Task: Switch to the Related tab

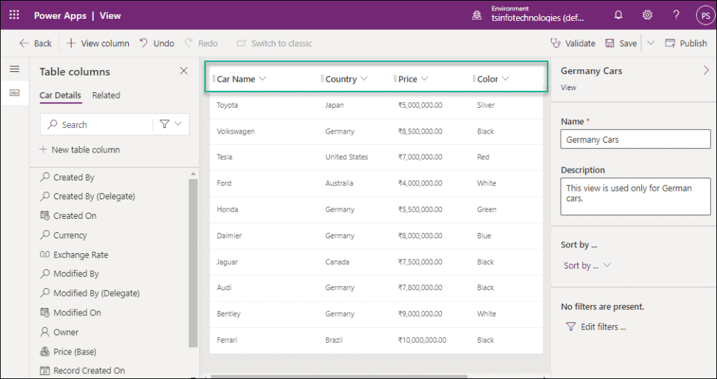Action: [106, 95]
